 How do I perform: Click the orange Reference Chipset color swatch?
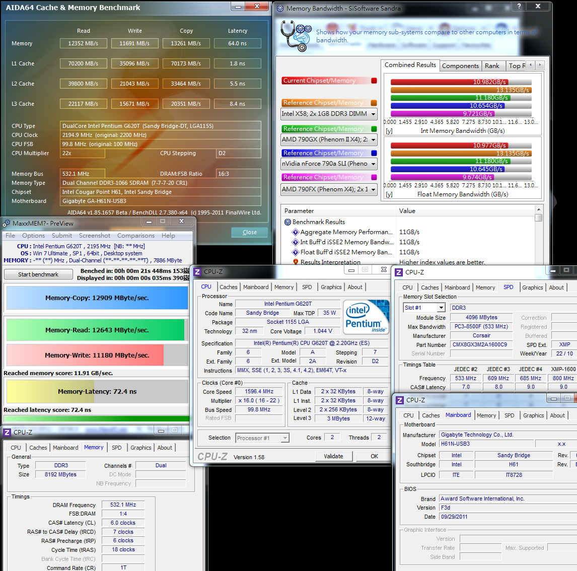click(374, 103)
